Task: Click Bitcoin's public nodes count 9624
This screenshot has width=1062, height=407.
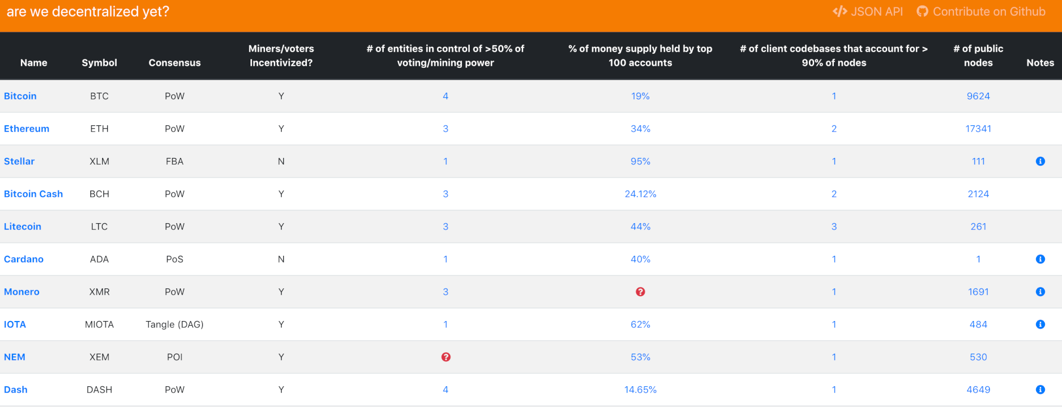Action: (x=978, y=96)
